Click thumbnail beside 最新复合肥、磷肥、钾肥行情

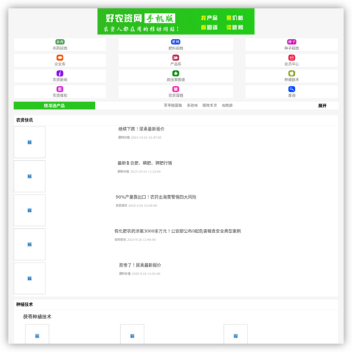pos(30,176)
